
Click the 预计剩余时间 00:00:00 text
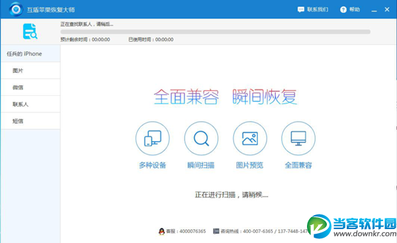pyautogui.click(x=85, y=40)
